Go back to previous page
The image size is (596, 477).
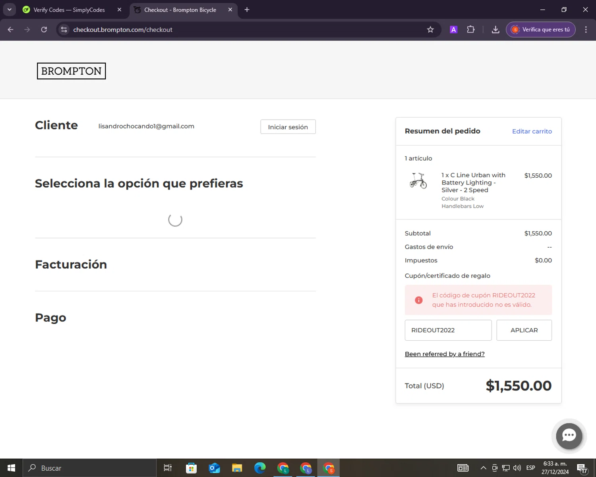[11, 29]
